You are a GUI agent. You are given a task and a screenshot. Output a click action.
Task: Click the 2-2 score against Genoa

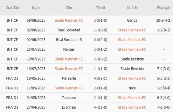click(97, 20)
